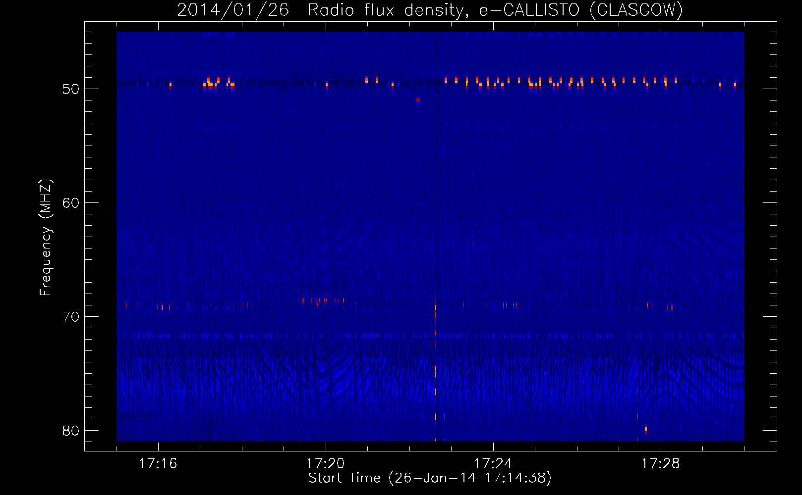The height and width of the screenshot is (495, 802).
Task: Click the 'Start Time (26-Jan-14 17:14:38)' label
Action: click(x=430, y=478)
